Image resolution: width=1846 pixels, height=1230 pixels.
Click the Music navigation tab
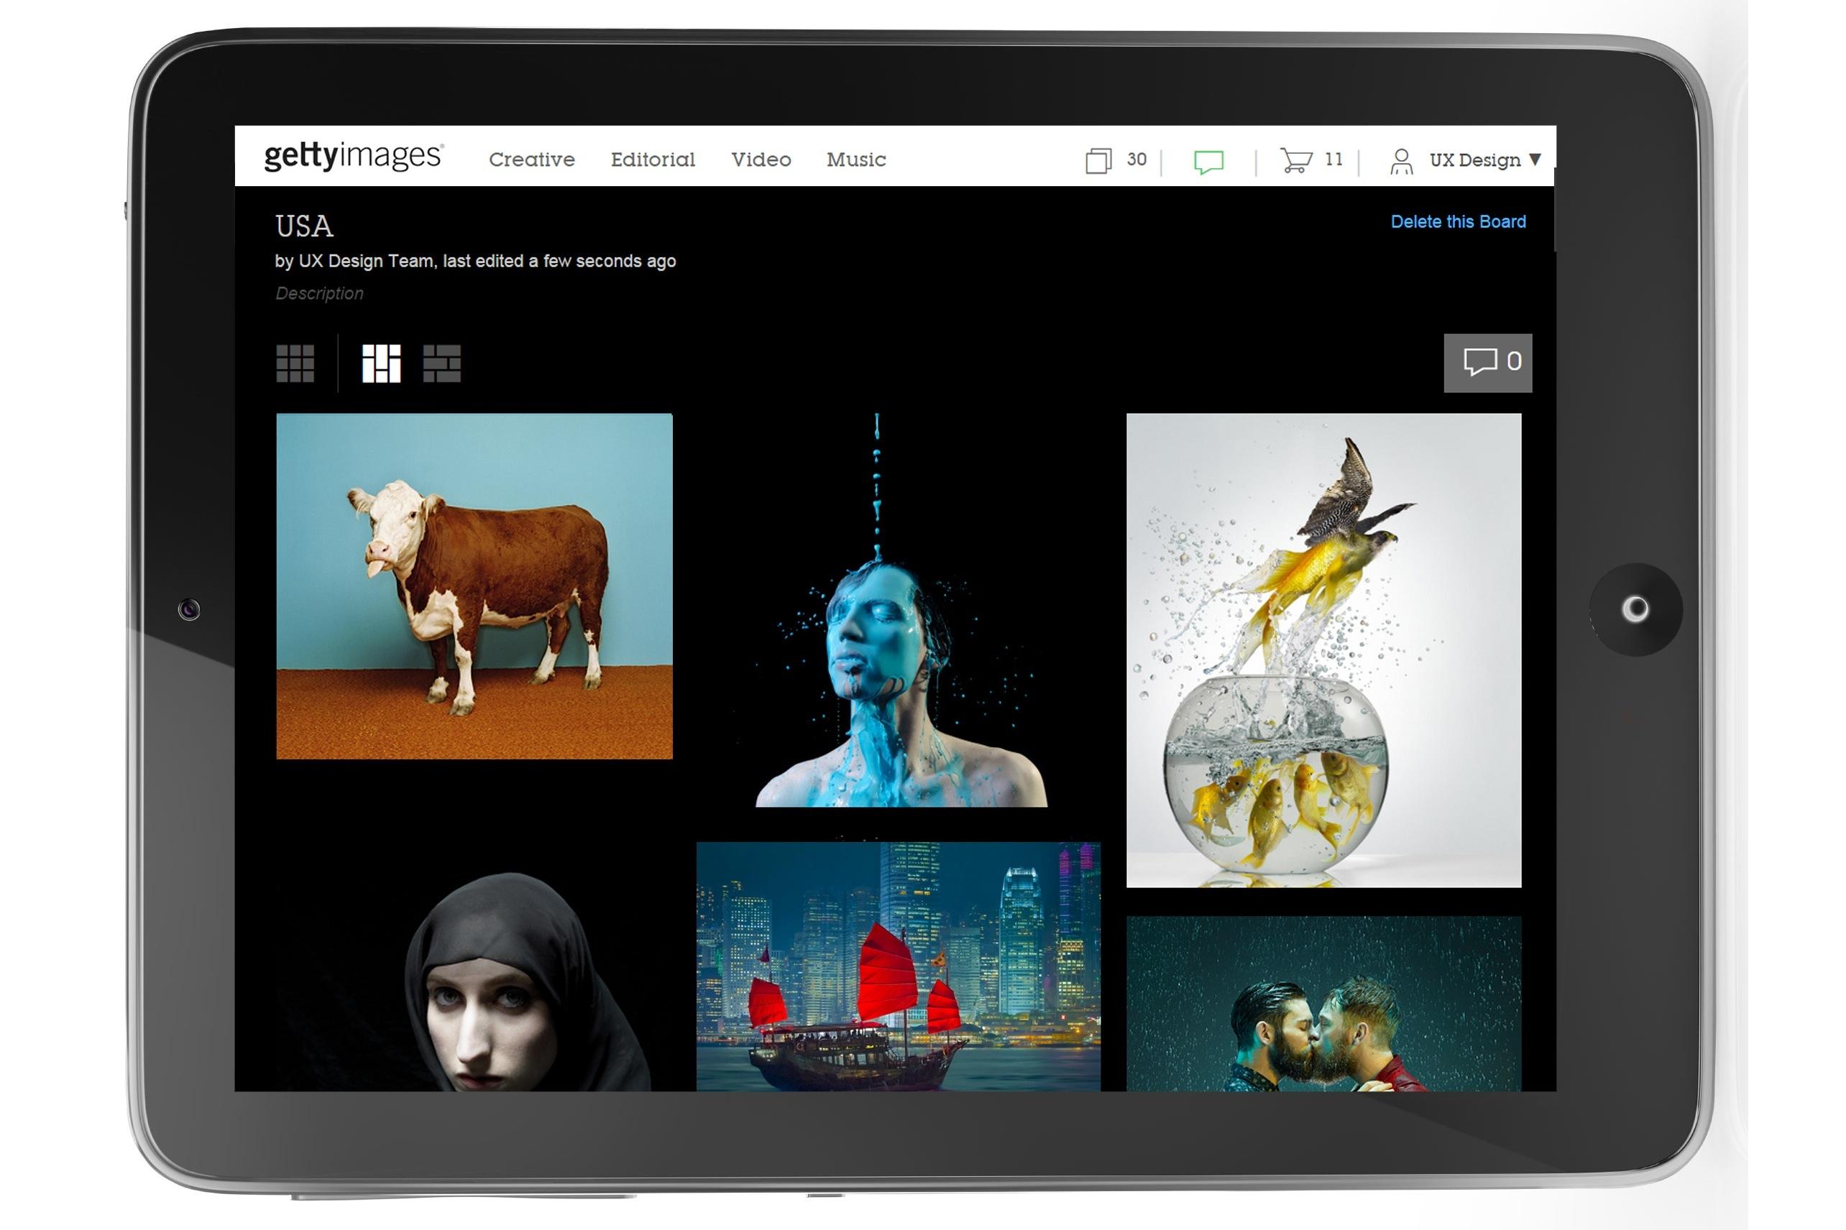[x=855, y=159]
